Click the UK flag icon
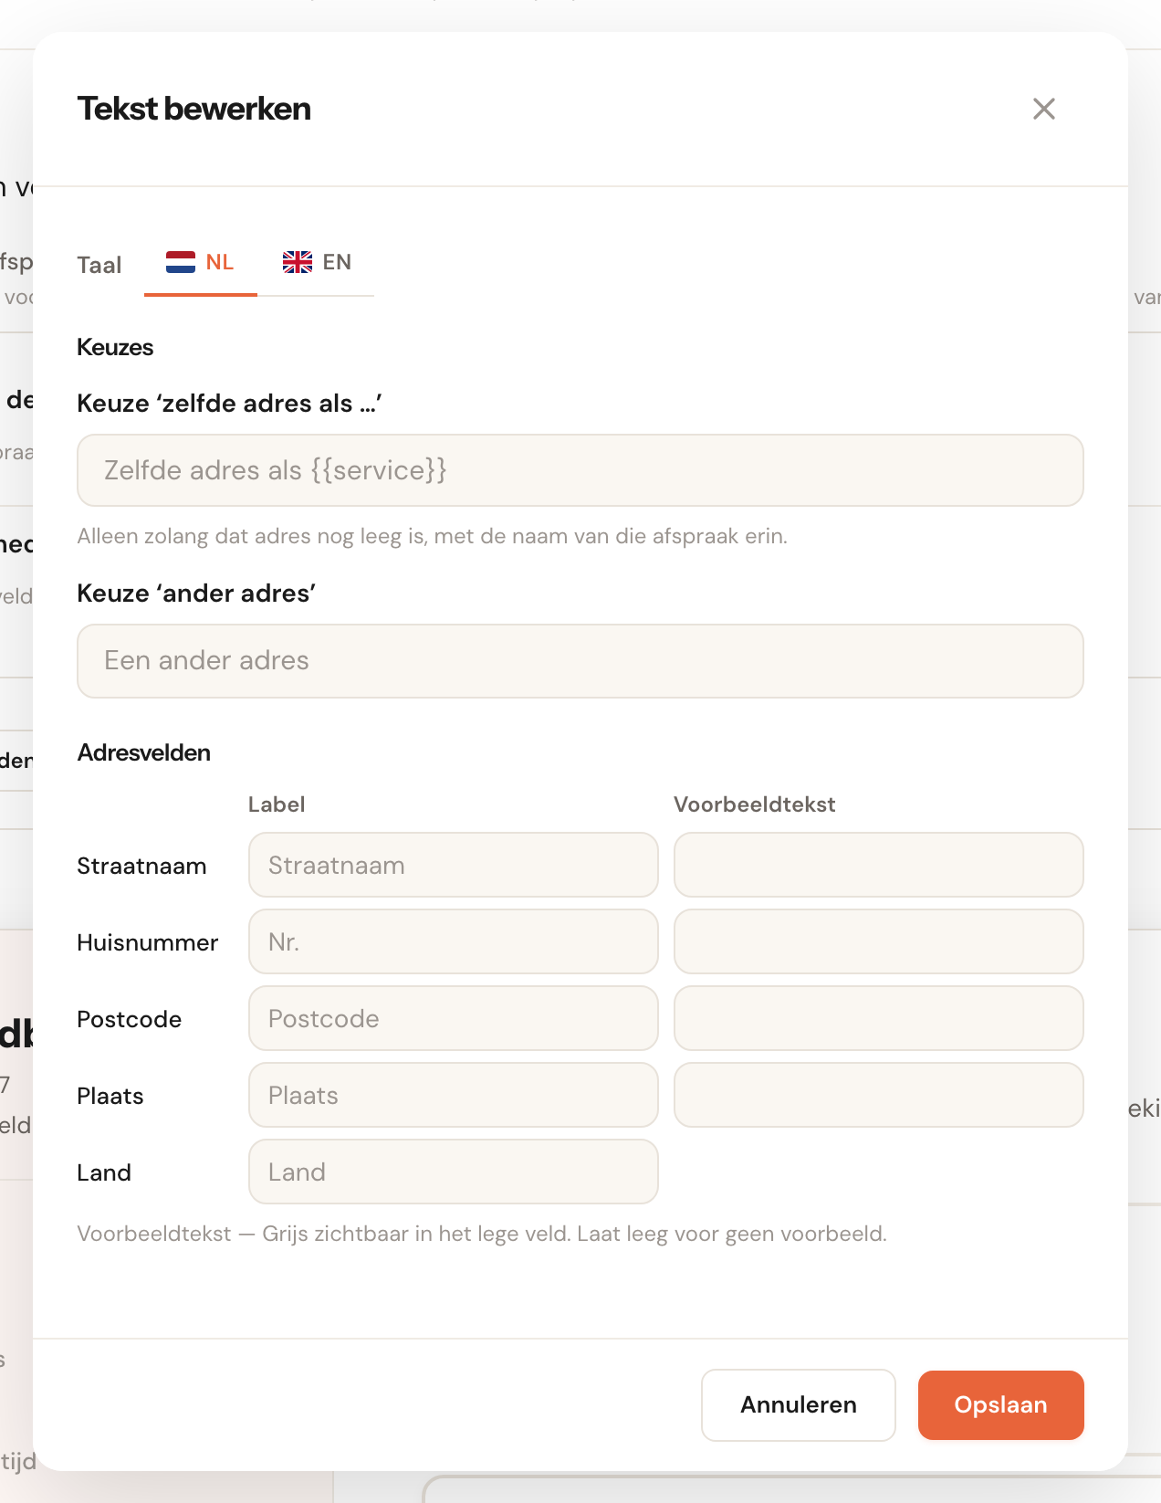 pyautogui.click(x=298, y=262)
